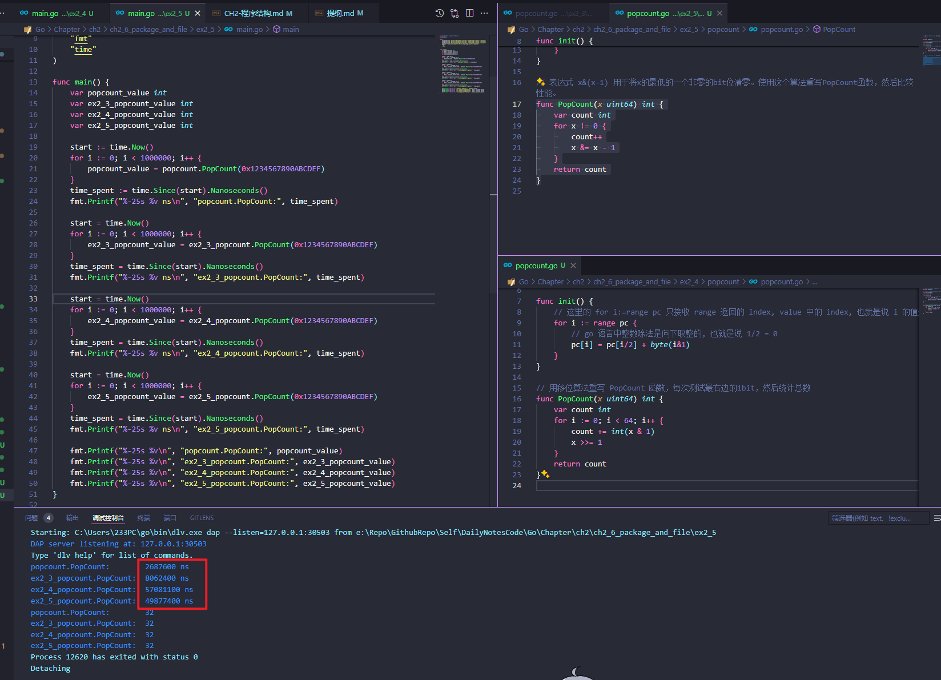Split the left editor with the split icon
The width and height of the screenshot is (941, 680).
(x=469, y=13)
